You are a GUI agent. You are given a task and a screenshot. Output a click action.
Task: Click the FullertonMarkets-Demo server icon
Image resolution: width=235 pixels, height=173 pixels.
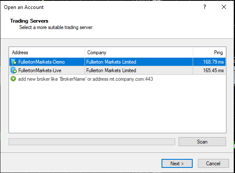14,62
